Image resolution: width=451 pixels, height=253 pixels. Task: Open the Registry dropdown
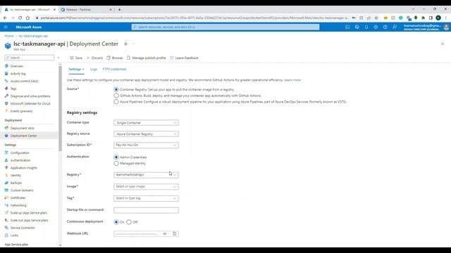pyautogui.click(x=146, y=175)
